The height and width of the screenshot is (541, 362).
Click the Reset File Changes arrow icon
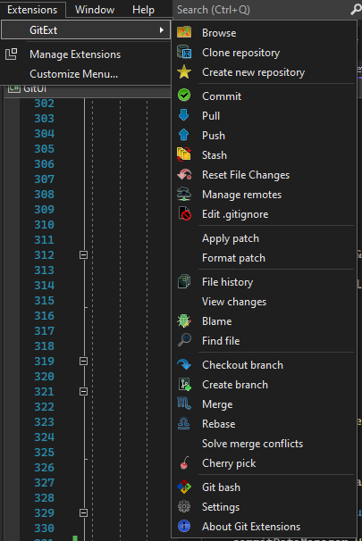tap(184, 174)
